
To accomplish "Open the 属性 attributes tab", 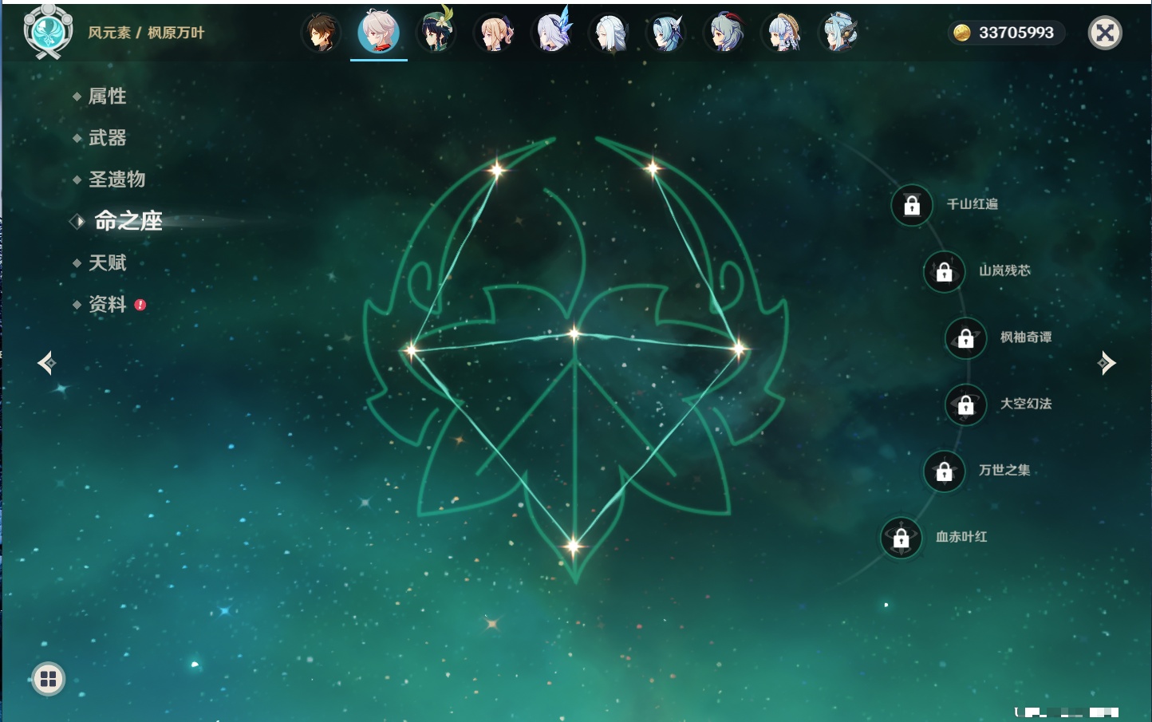I will click(107, 97).
